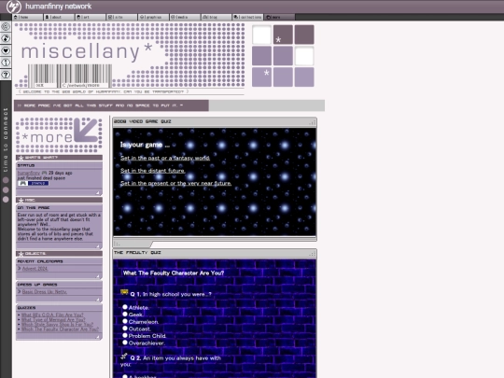Viewport: 504px width, 378px height.
Task: Click the first spiral icon in left sidebar
Action: coord(6,27)
